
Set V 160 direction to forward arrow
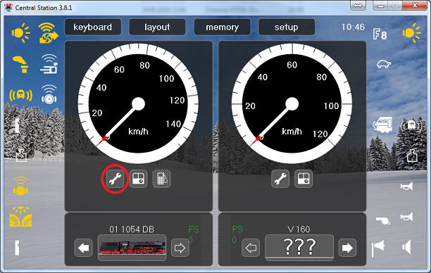click(x=347, y=248)
